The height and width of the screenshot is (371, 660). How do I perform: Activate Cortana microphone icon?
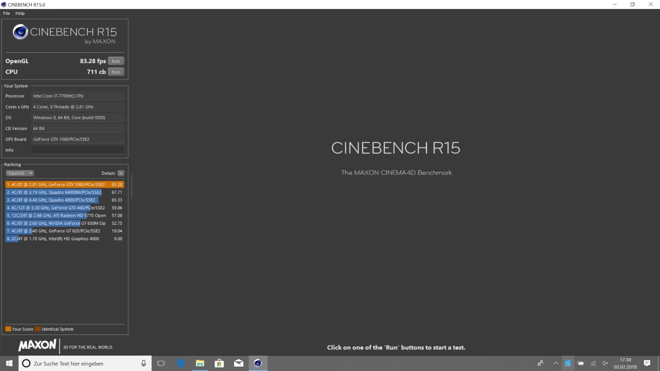[x=144, y=363]
